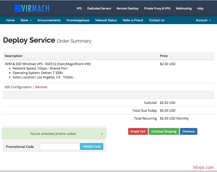Viewport: 217px width, 172px height.
Task: Click the VirMach logo
Action: click(x=31, y=8)
